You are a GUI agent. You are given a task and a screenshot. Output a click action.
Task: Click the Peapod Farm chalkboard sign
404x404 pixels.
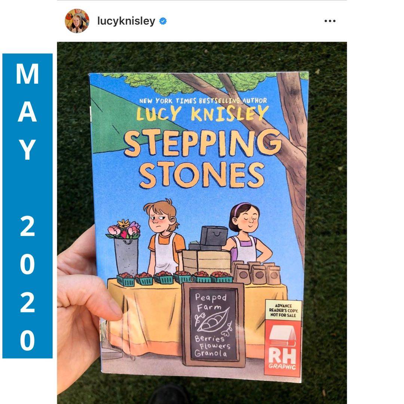(213, 325)
